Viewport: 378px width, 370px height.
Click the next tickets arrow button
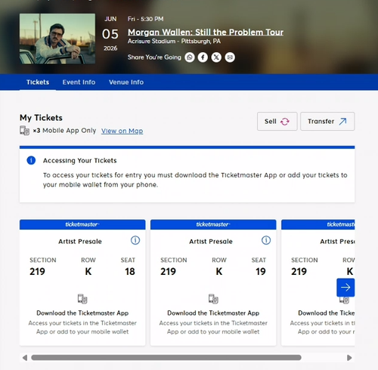(x=345, y=288)
